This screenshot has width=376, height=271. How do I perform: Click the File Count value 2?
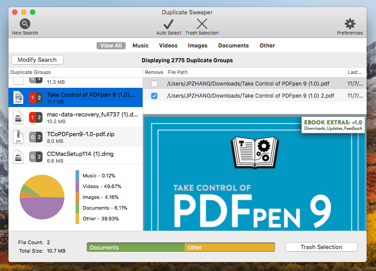pos(48,242)
